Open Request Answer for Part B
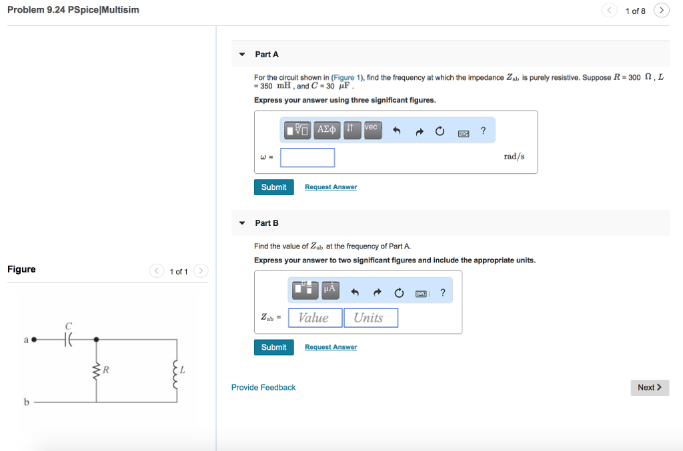Screen dimensions: 683x451 click(331, 347)
